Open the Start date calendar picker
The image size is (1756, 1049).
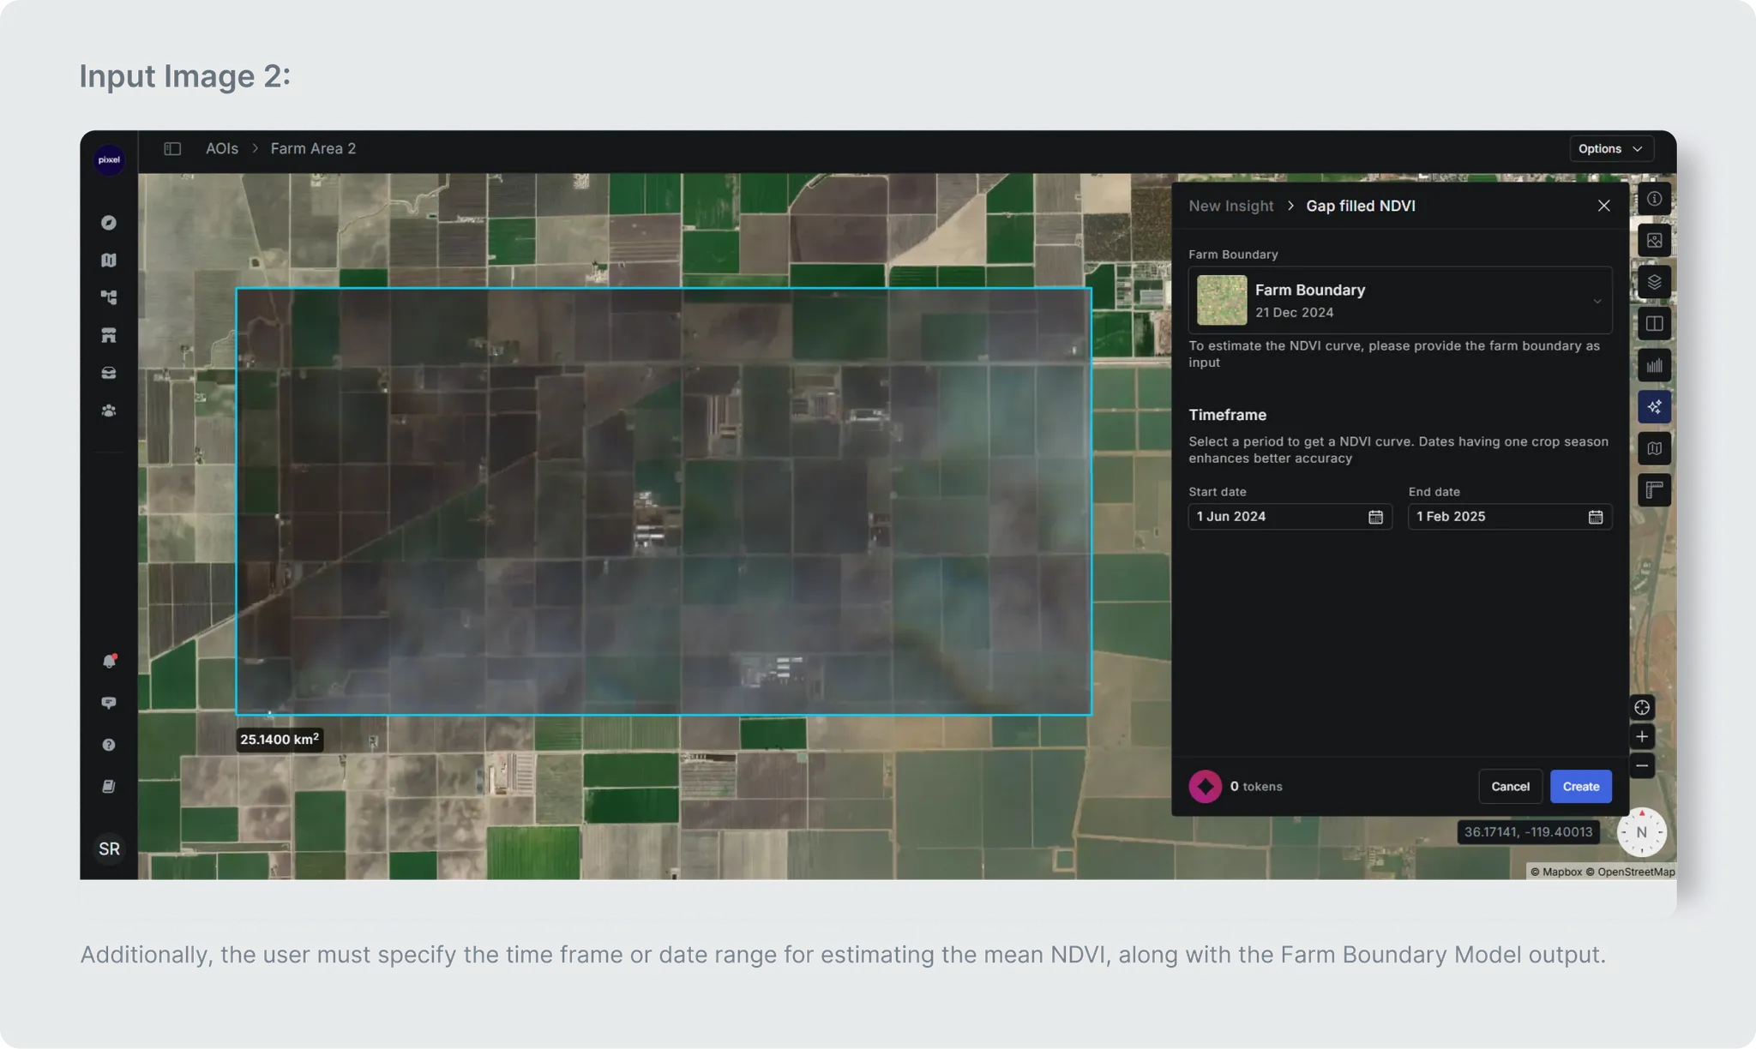click(1375, 517)
